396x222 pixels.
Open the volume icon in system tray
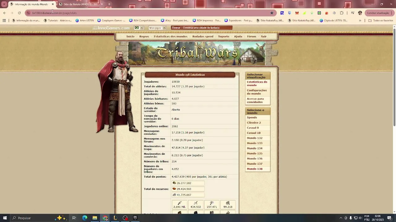360,218
